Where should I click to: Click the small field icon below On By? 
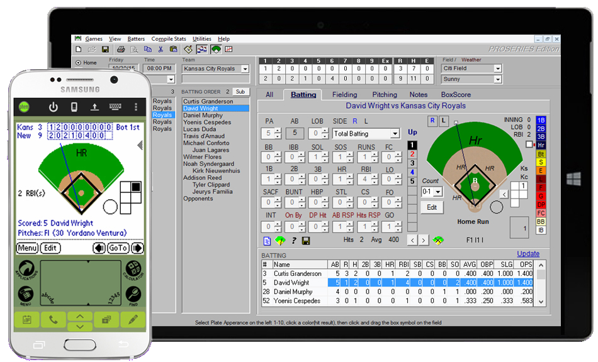coord(280,241)
